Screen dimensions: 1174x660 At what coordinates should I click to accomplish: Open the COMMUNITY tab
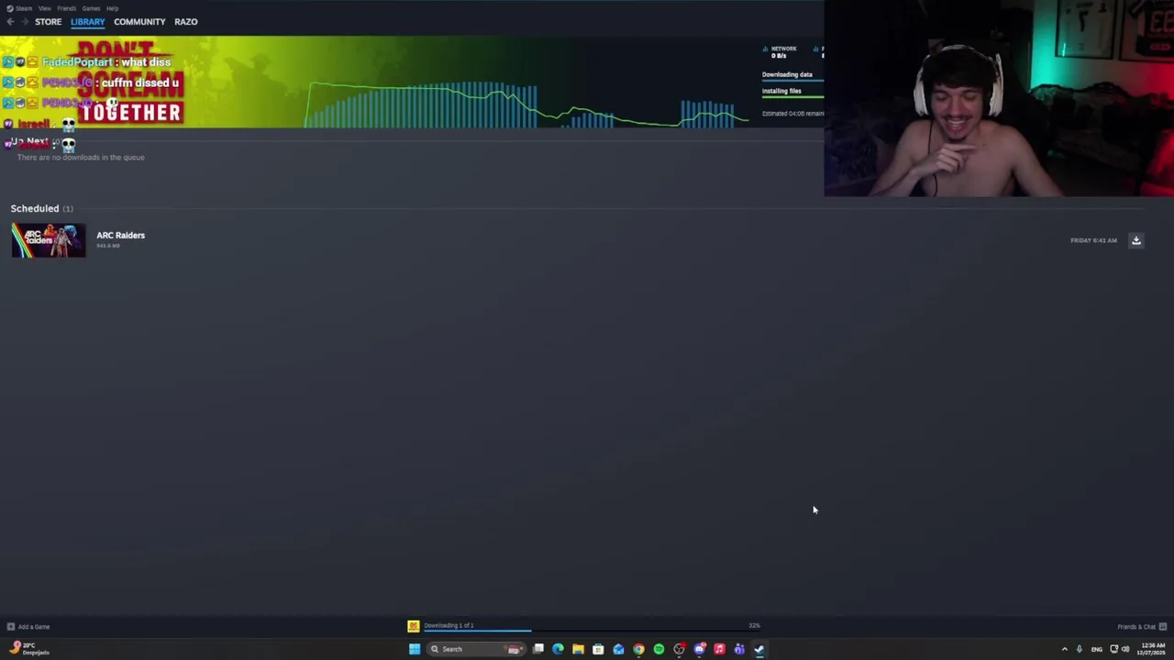[139, 21]
